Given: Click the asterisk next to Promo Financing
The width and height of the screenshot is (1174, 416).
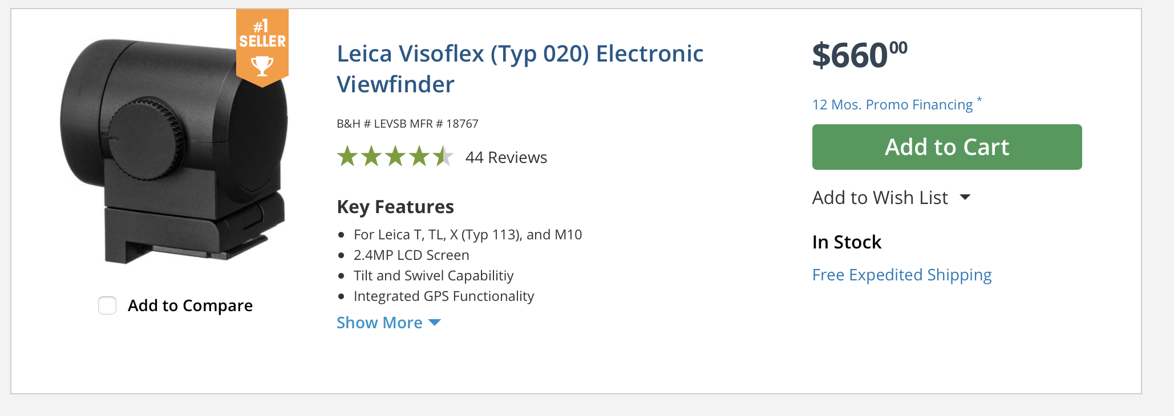Looking at the screenshot, I should click(979, 100).
